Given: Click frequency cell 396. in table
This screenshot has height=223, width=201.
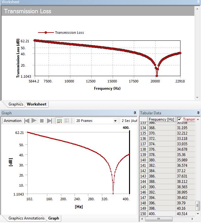Looking at the screenshot, I should coord(162,203).
